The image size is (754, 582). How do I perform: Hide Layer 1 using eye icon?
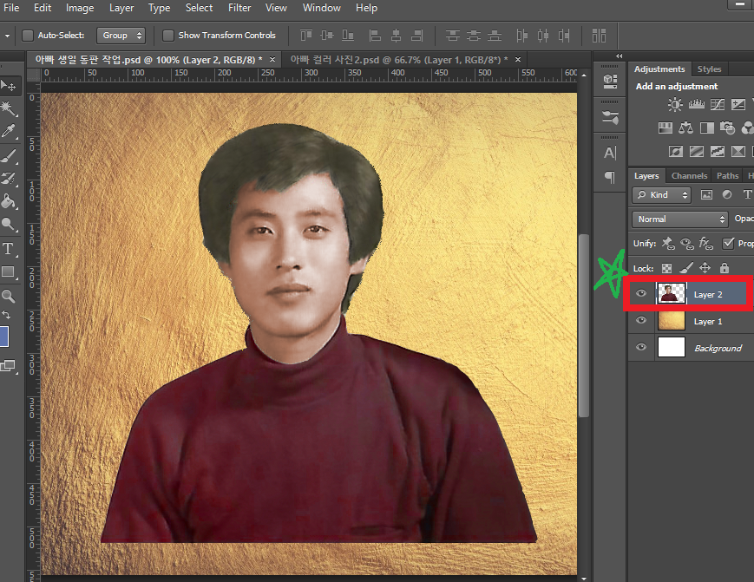click(641, 321)
